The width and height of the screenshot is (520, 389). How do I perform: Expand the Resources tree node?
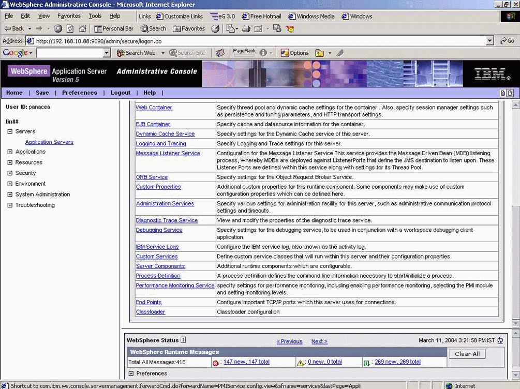pyautogui.click(x=10, y=162)
